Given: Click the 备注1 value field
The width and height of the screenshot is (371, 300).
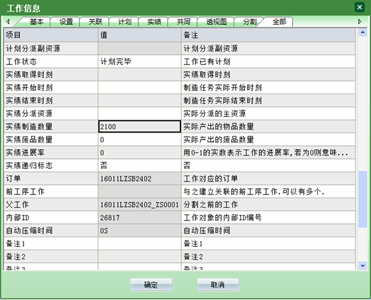Looking at the screenshot, I should (x=139, y=243).
